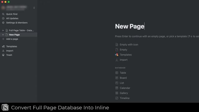Choose Empty with icon option
199x112 pixels.
click(x=129, y=44)
